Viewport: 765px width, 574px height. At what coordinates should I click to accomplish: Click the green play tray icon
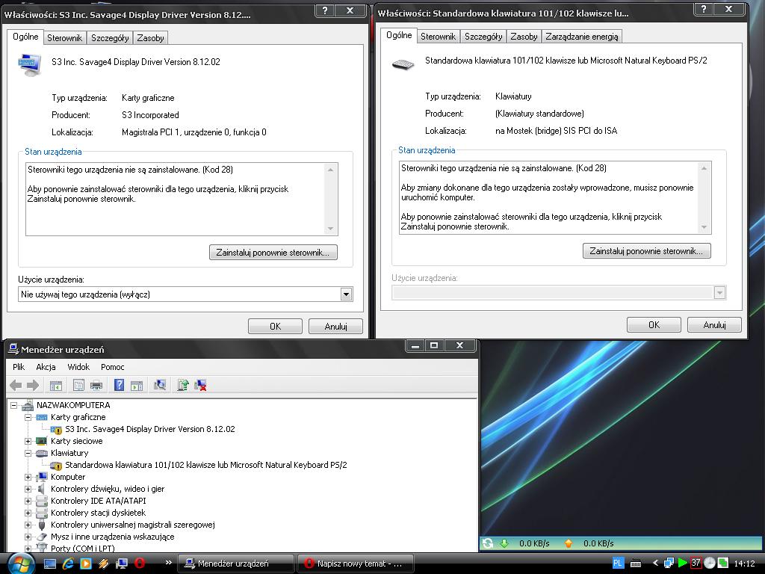point(683,563)
